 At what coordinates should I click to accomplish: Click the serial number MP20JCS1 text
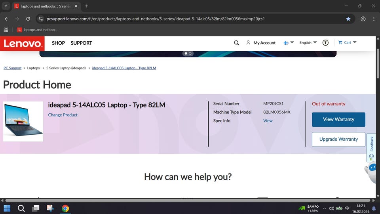point(274,103)
